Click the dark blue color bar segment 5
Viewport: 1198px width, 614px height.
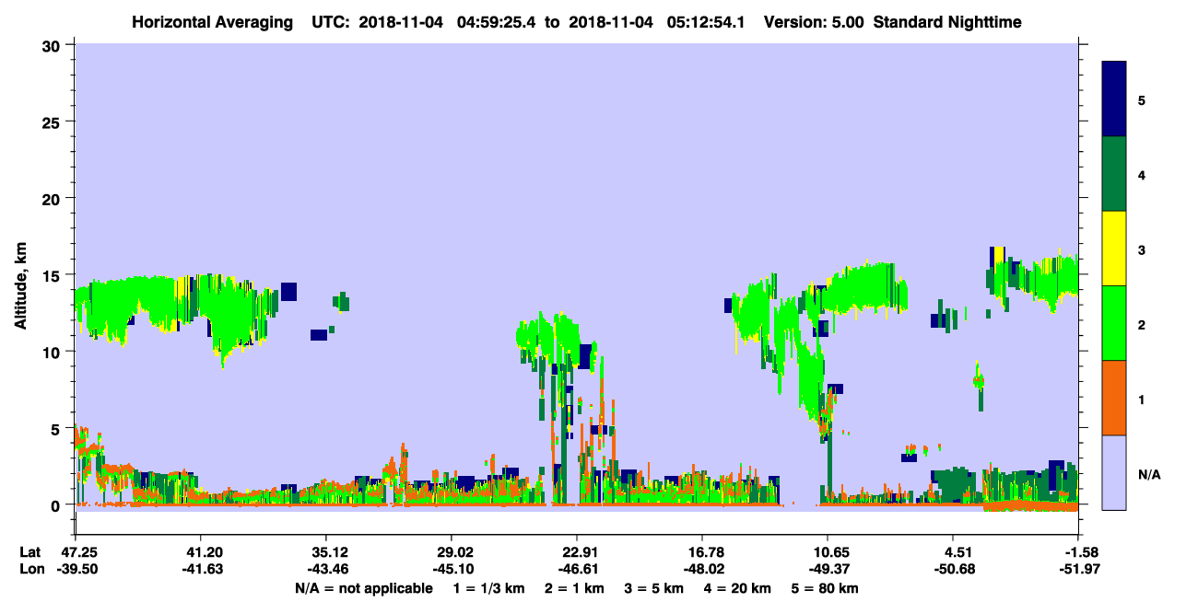tap(1114, 99)
